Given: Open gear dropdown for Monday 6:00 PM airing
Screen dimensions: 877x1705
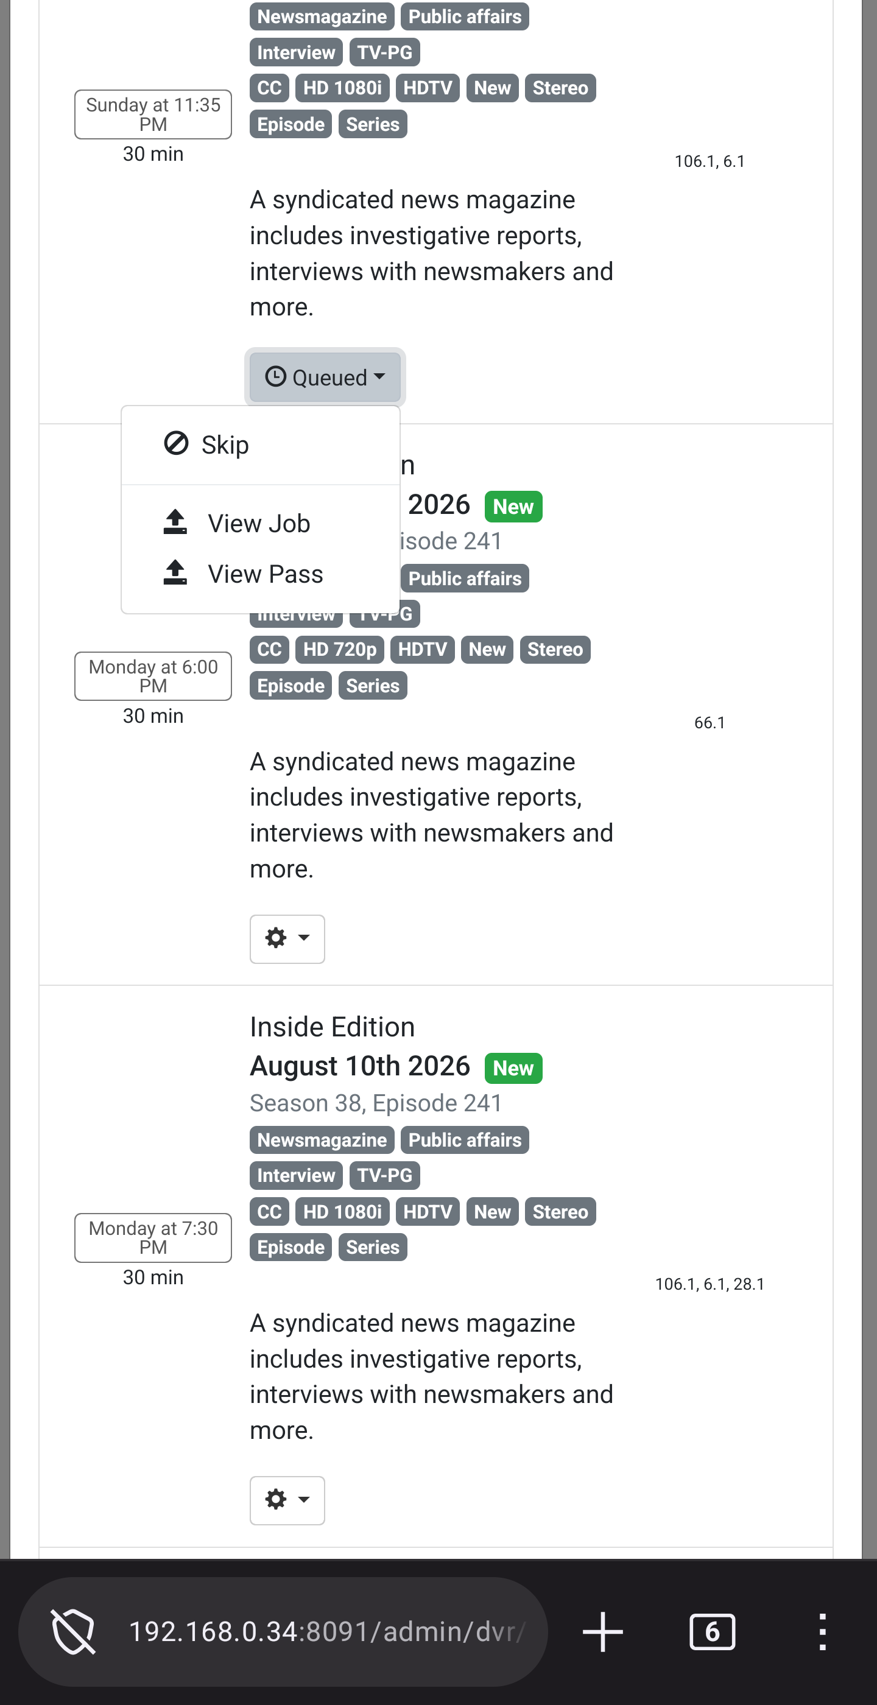Looking at the screenshot, I should point(287,938).
